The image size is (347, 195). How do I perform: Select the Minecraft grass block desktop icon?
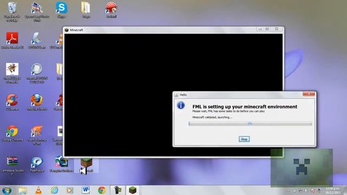click(x=87, y=165)
